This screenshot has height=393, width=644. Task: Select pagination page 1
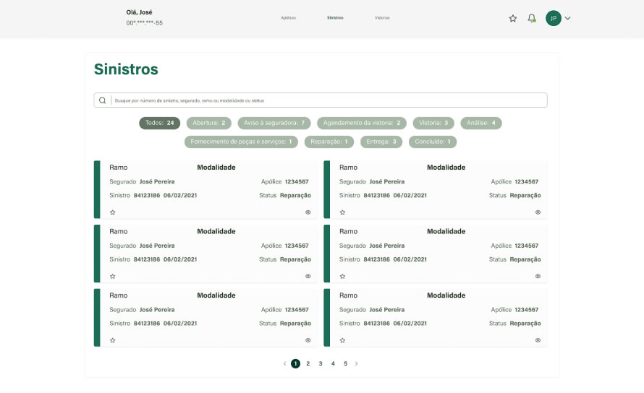(x=295, y=363)
